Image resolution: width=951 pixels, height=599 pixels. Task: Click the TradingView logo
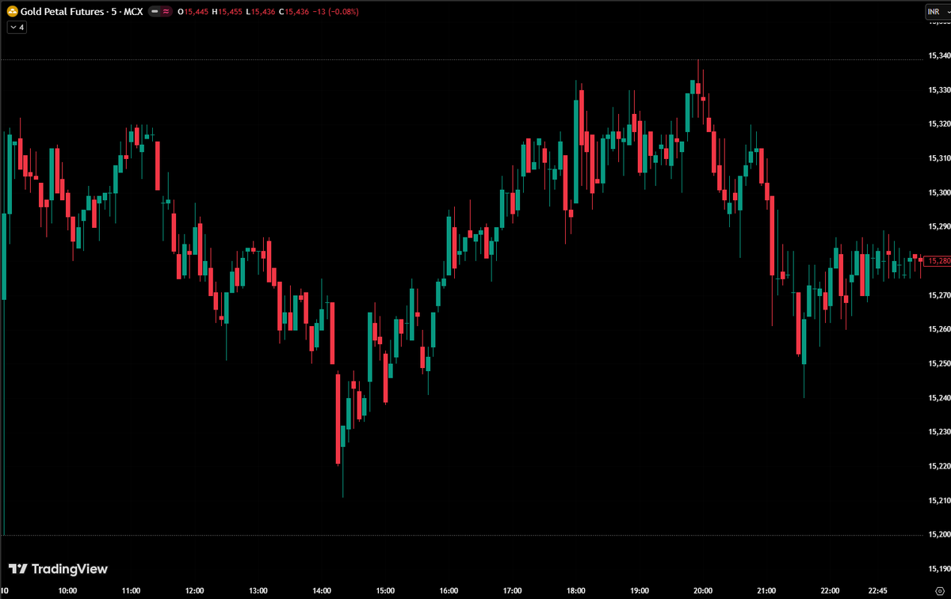tap(57, 568)
